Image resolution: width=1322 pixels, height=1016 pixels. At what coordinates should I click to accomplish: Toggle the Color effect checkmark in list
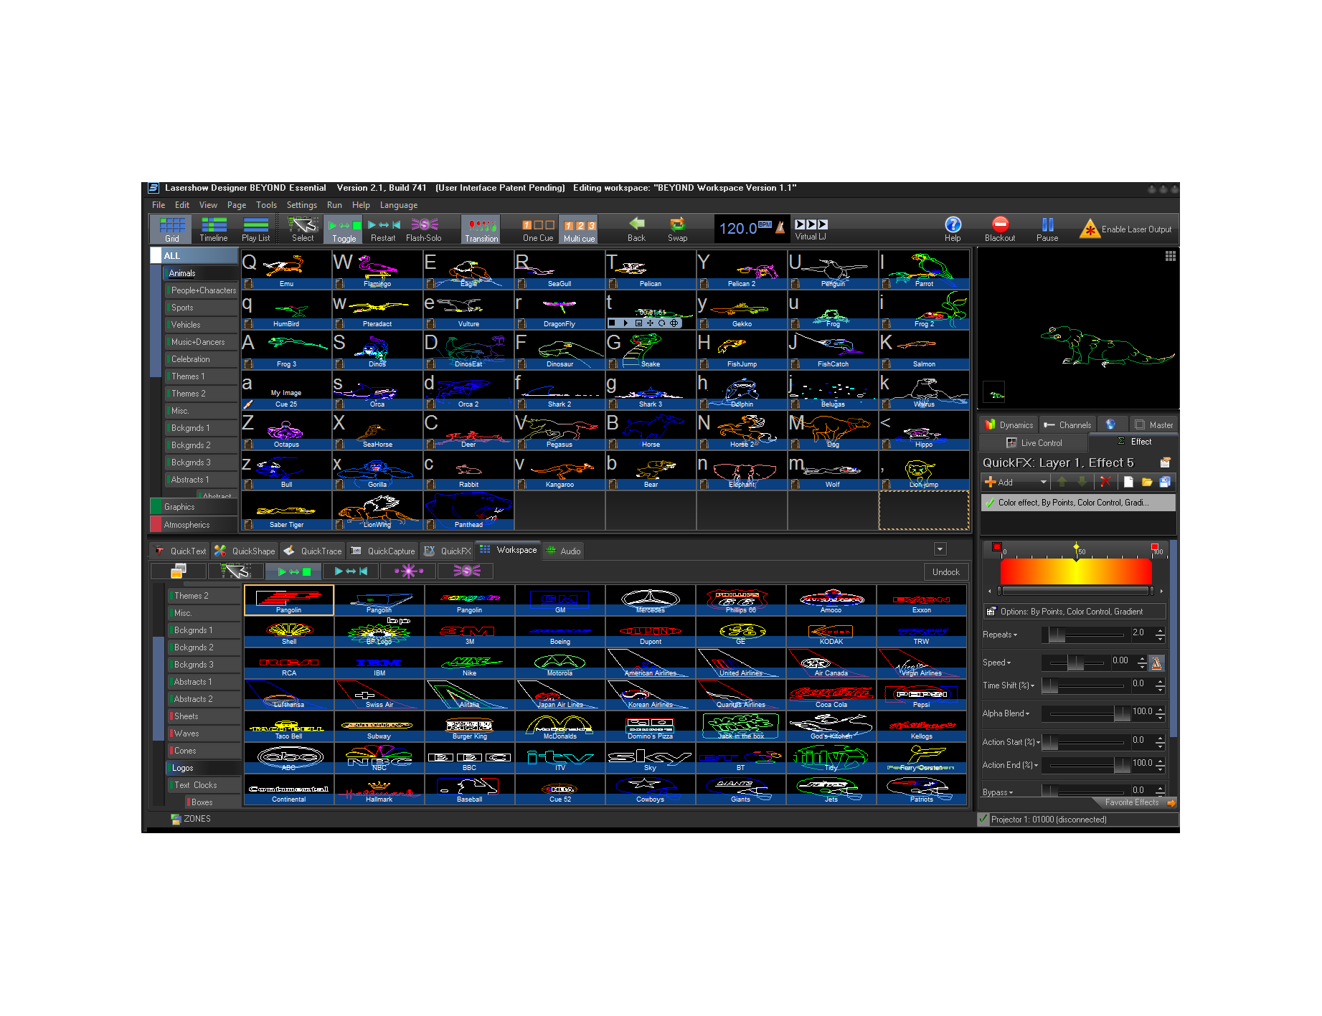[x=991, y=503]
